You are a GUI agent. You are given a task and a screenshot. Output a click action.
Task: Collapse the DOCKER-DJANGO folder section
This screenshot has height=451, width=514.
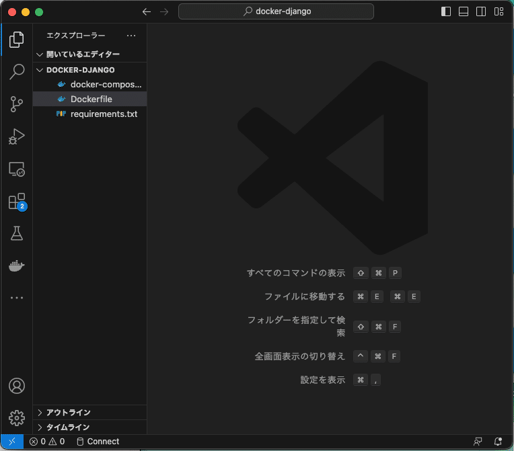tap(90, 70)
